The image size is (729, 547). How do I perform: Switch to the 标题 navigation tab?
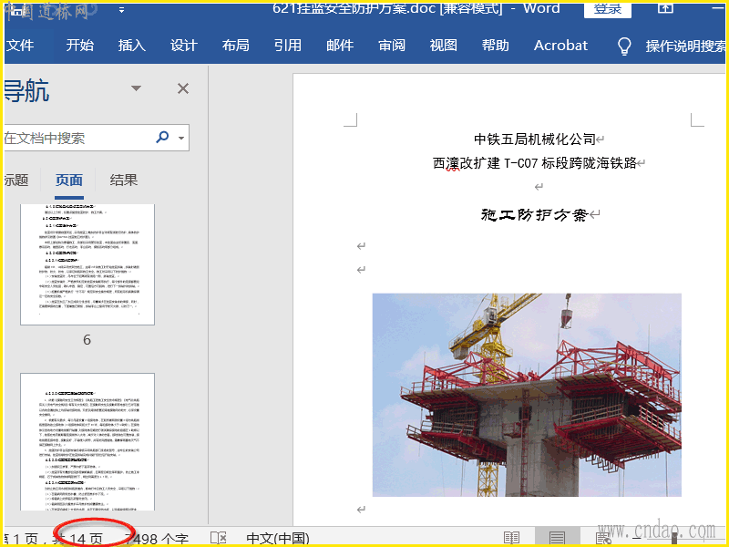(15, 180)
